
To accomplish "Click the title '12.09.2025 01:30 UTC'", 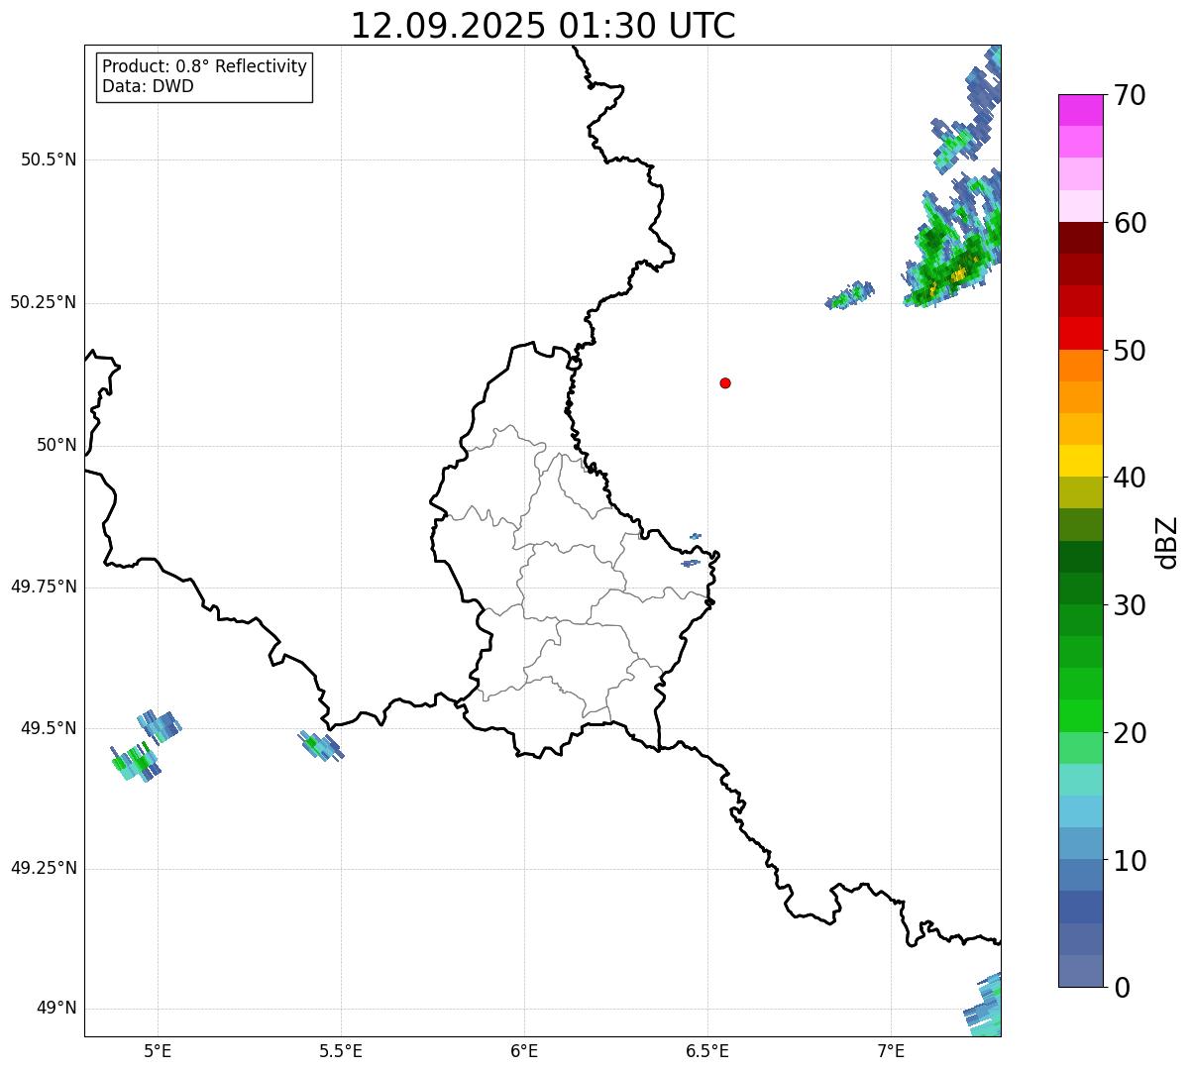I will pos(543,26).
